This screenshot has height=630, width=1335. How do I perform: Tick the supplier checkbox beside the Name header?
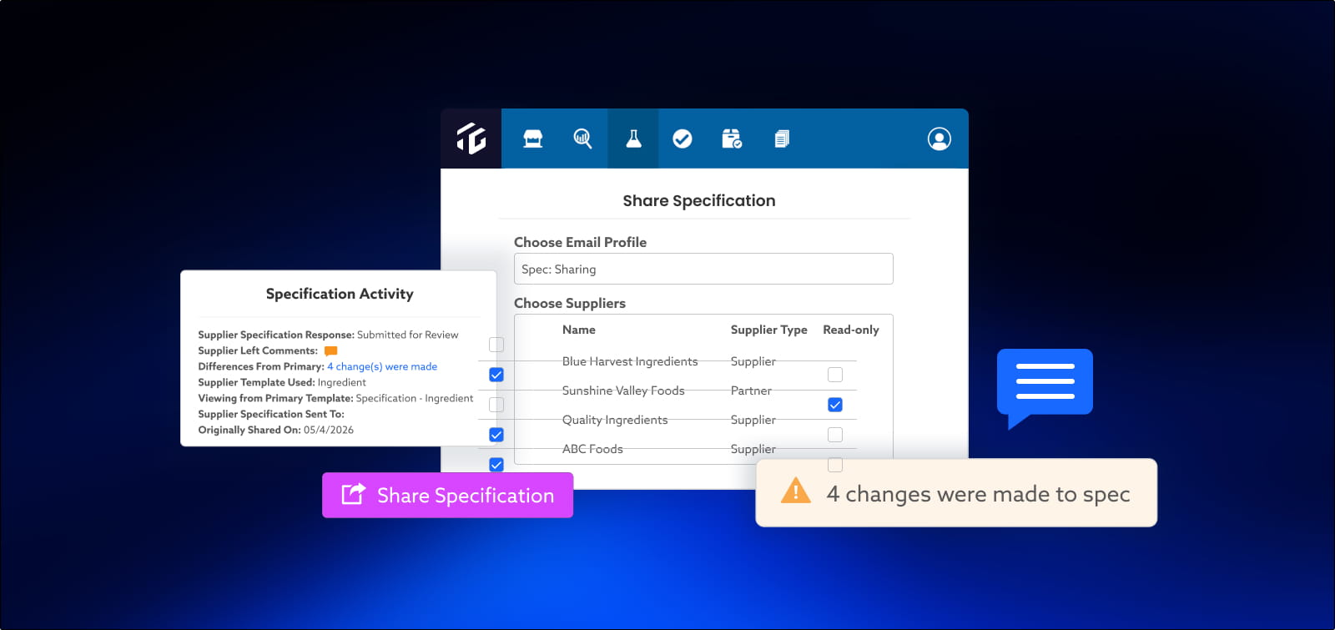point(496,345)
